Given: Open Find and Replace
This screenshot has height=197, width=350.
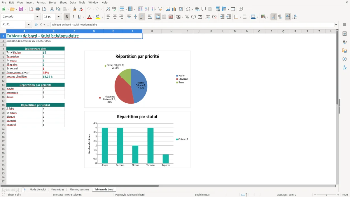Looking at the screenshot, I should [x=108, y=9].
